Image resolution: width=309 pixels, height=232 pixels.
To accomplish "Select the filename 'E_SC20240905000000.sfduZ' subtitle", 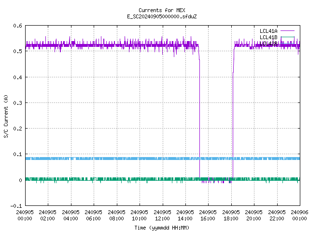I will pos(162,16).
